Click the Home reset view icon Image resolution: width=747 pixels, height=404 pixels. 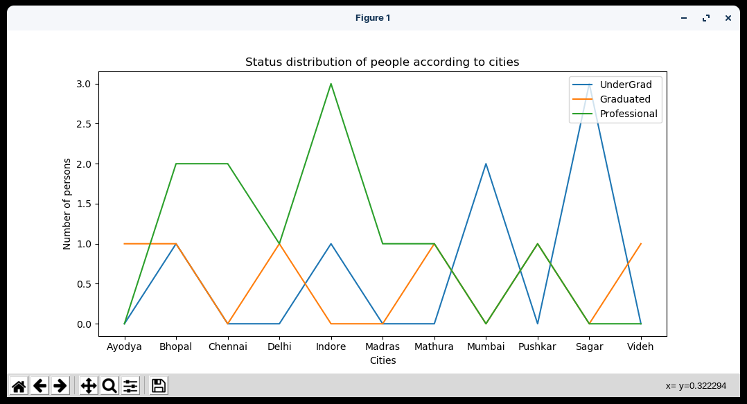(x=19, y=386)
